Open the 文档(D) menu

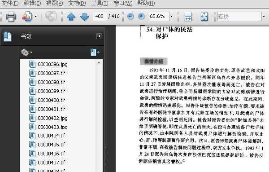77,3
